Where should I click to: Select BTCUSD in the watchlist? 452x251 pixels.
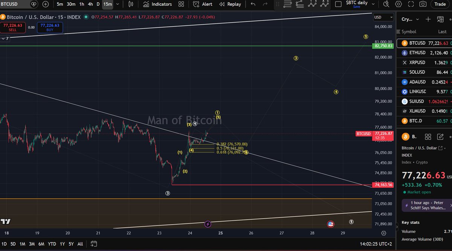(424, 43)
